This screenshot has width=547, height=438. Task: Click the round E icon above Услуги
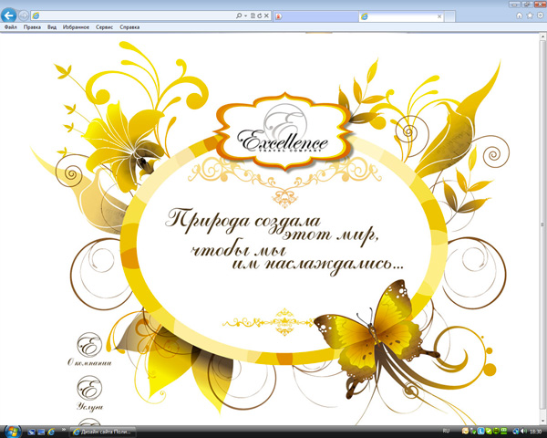click(x=89, y=388)
